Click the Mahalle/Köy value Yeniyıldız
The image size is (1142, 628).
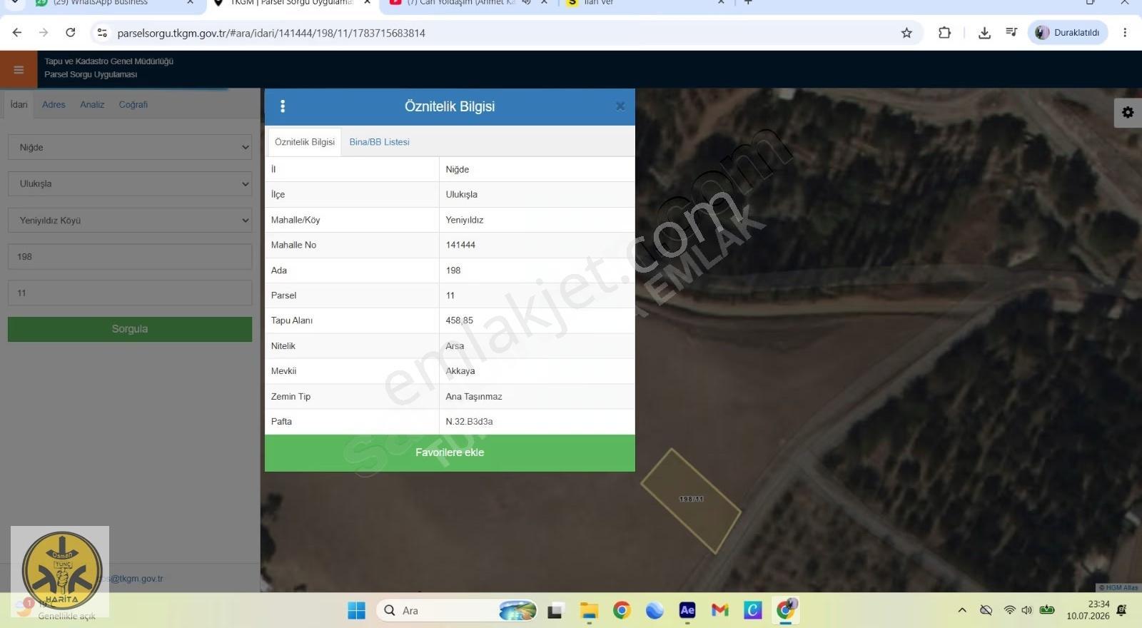pyautogui.click(x=465, y=220)
